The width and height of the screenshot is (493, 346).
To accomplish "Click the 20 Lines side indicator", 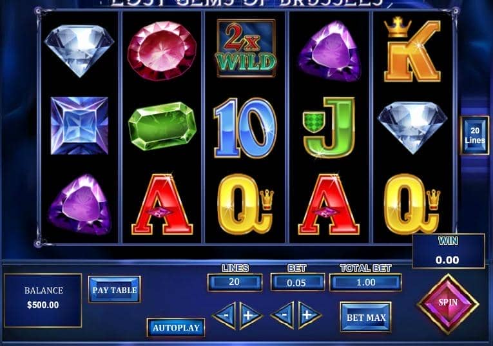I will coord(475,135).
